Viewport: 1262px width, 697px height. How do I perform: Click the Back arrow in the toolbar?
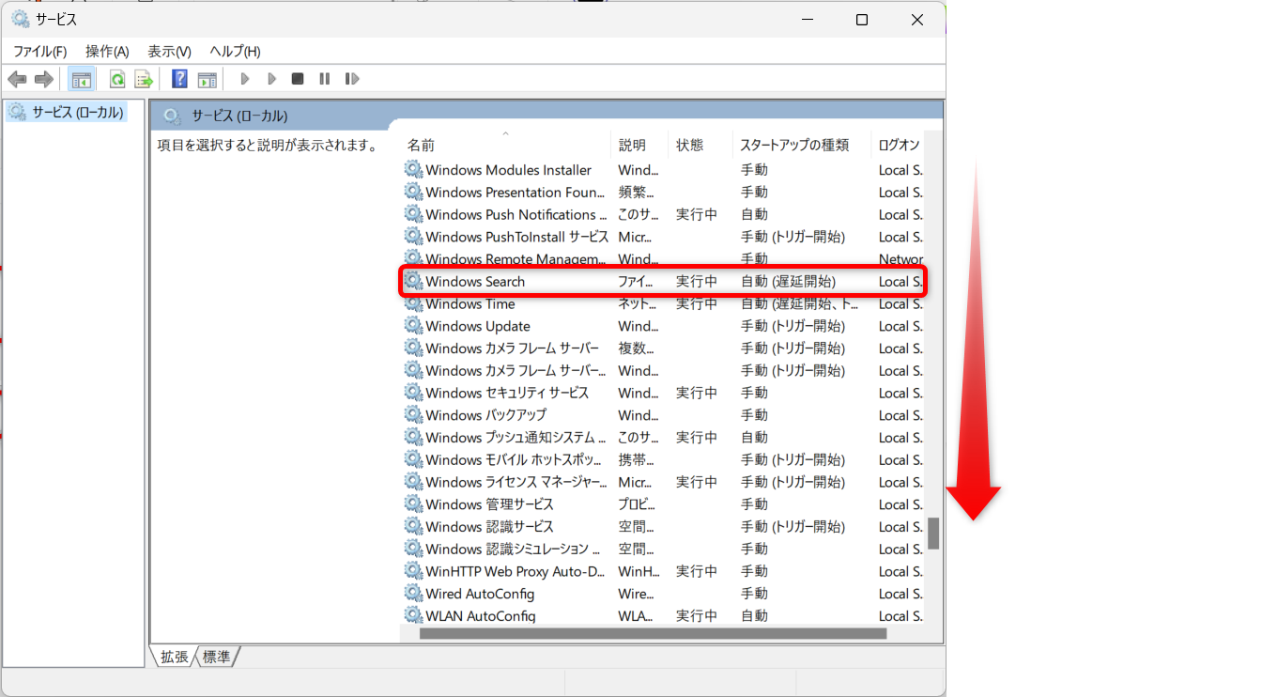[x=17, y=79]
